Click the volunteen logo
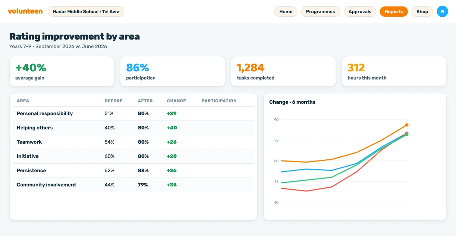Image resolution: width=456 pixels, height=236 pixels. (25, 11)
